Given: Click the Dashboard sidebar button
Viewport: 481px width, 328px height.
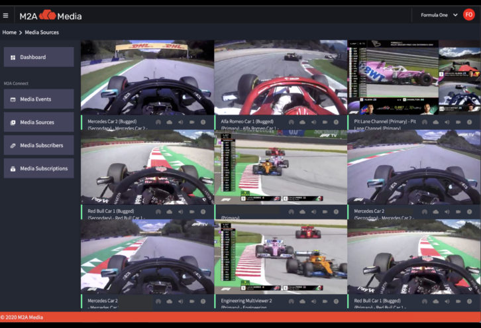Looking at the screenshot, I should 38,57.
